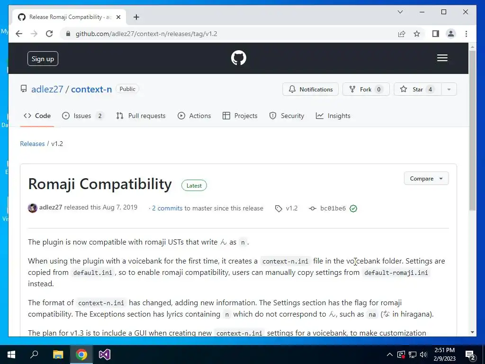Open the adlez27 author link under title
The width and height of the screenshot is (485, 364).
[x=51, y=208]
